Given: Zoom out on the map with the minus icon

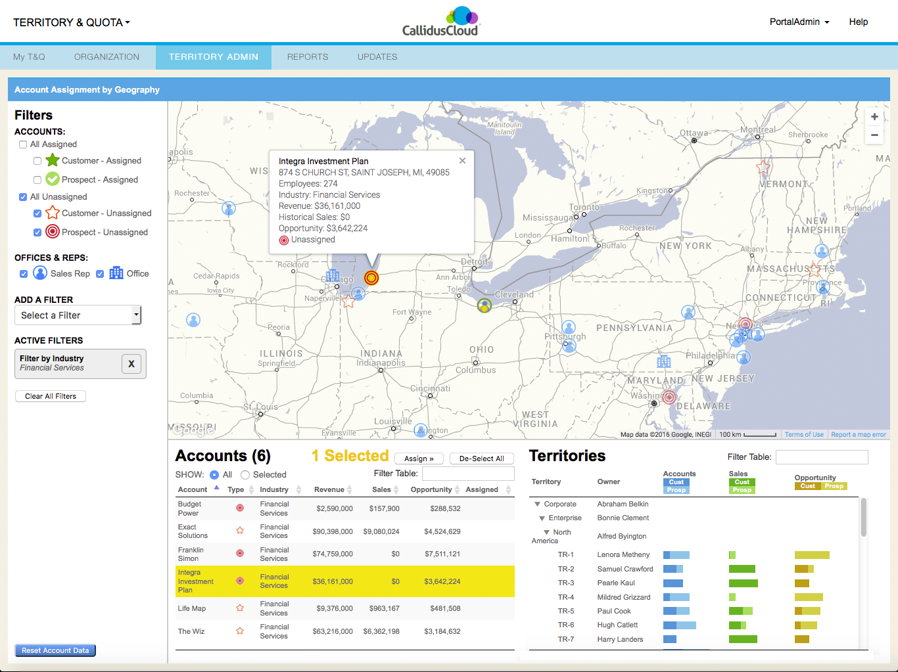Looking at the screenshot, I should point(874,135).
